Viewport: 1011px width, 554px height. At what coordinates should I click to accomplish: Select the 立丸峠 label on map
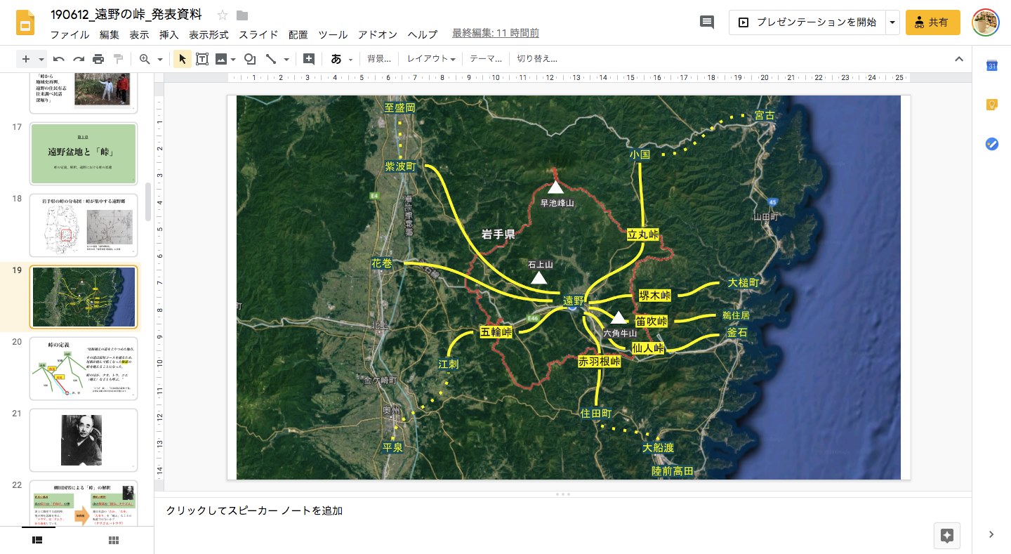(x=643, y=235)
